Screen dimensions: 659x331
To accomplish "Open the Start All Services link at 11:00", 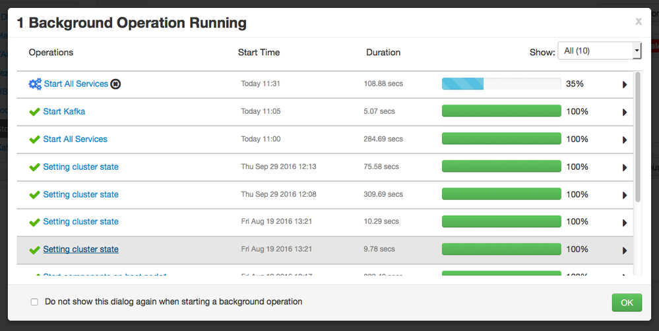I will [75, 140].
